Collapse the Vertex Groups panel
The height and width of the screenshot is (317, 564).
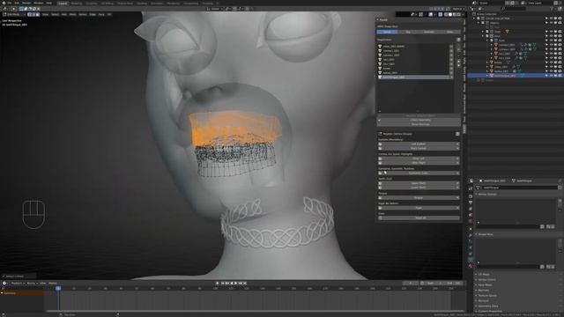pos(487,194)
